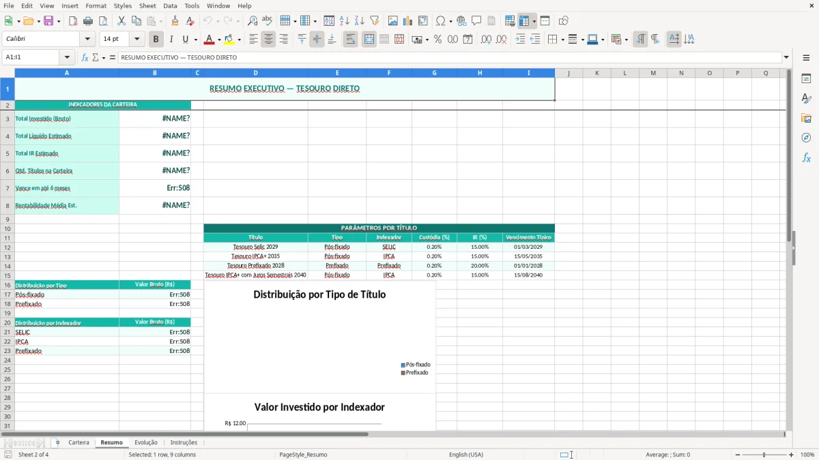The height and width of the screenshot is (460, 819).
Task: Apply AutoFilter funnel icon
Action: click(x=374, y=21)
